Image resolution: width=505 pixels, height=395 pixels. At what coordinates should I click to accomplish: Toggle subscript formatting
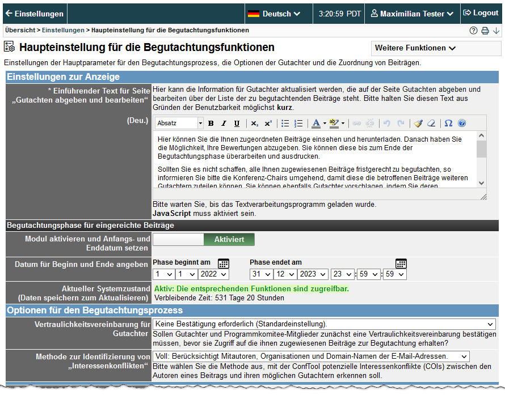pyautogui.click(x=255, y=123)
